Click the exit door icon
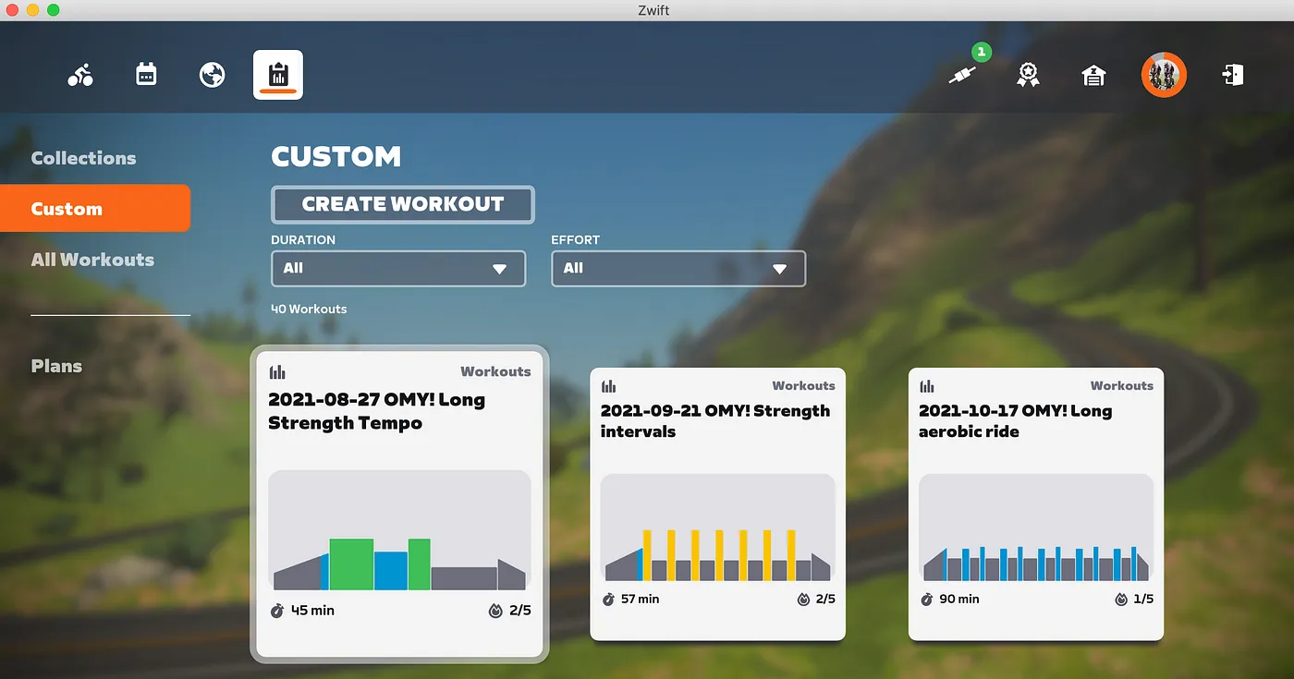Screen dimensions: 1294x679 (x=1233, y=75)
